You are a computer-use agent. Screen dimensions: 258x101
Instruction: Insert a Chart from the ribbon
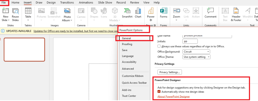pyautogui.click(x=138, y=13)
